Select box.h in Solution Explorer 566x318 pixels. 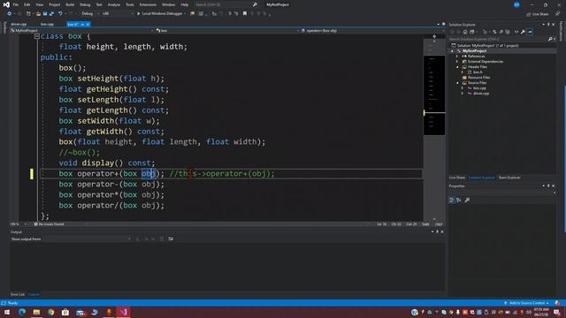pos(478,72)
